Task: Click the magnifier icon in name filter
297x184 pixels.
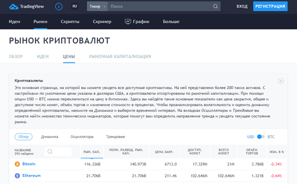Action: 50,152
